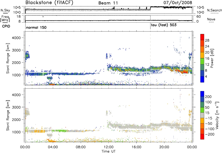
Task: Click the 'tau (fast) 503' CPID marker
Action: (164, 25)
